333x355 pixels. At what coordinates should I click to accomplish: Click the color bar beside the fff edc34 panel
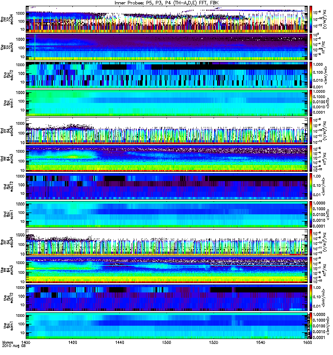click(x=311, y=242)
